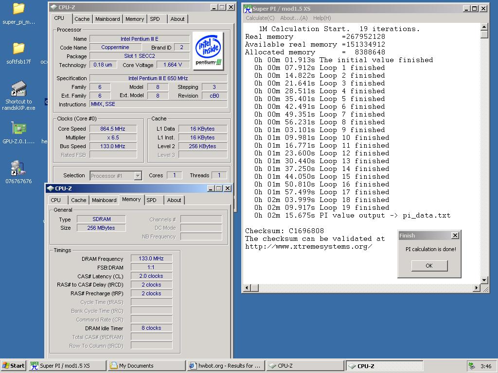The width and height of the screenshot is (498, 373).
Task: Click the Checksum: C1696808 text
Action: [x=284, y=231]
